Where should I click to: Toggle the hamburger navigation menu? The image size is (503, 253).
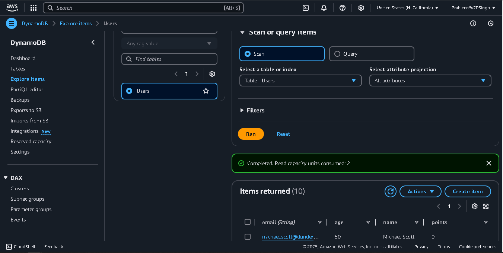coord(12,23)
